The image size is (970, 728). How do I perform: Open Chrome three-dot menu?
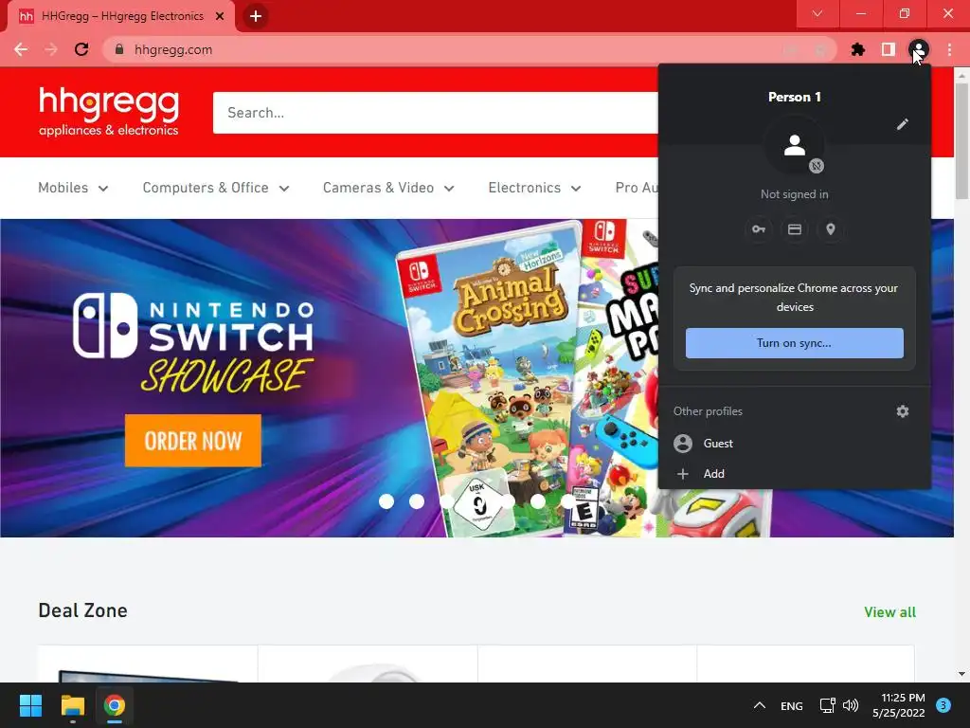pyautogui.click(x=949, y=49)
